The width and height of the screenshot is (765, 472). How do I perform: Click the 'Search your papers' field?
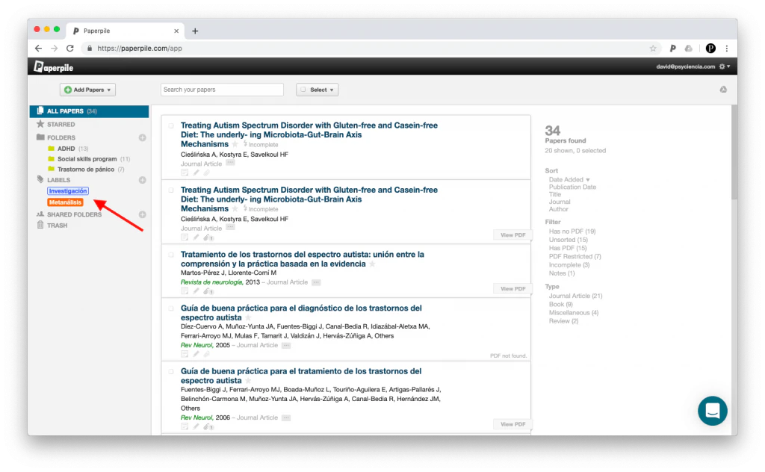[x=222, y=90]
